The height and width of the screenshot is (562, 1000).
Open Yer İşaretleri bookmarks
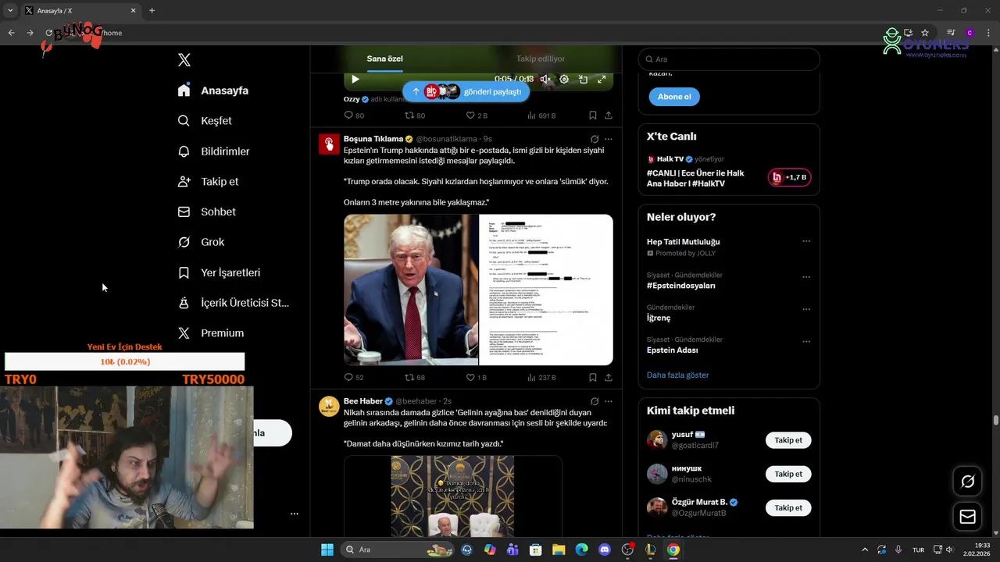(x=219, y=272)
